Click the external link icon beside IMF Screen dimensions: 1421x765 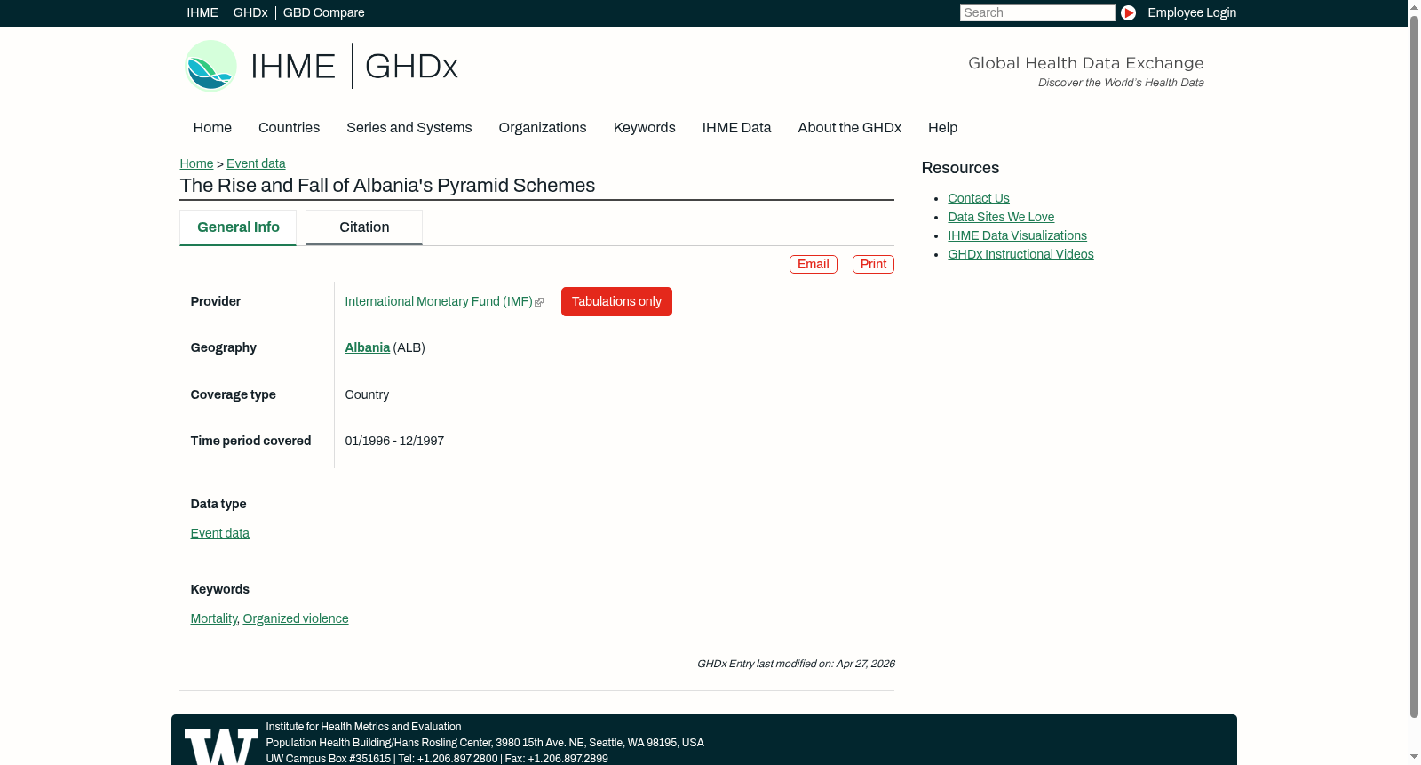tap(539, 302)
